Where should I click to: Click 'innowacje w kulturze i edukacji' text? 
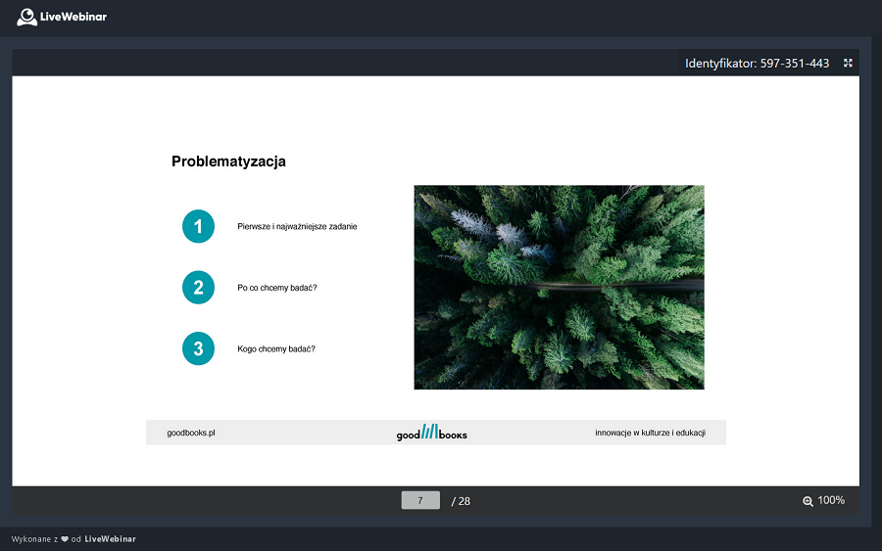(651, 433)
